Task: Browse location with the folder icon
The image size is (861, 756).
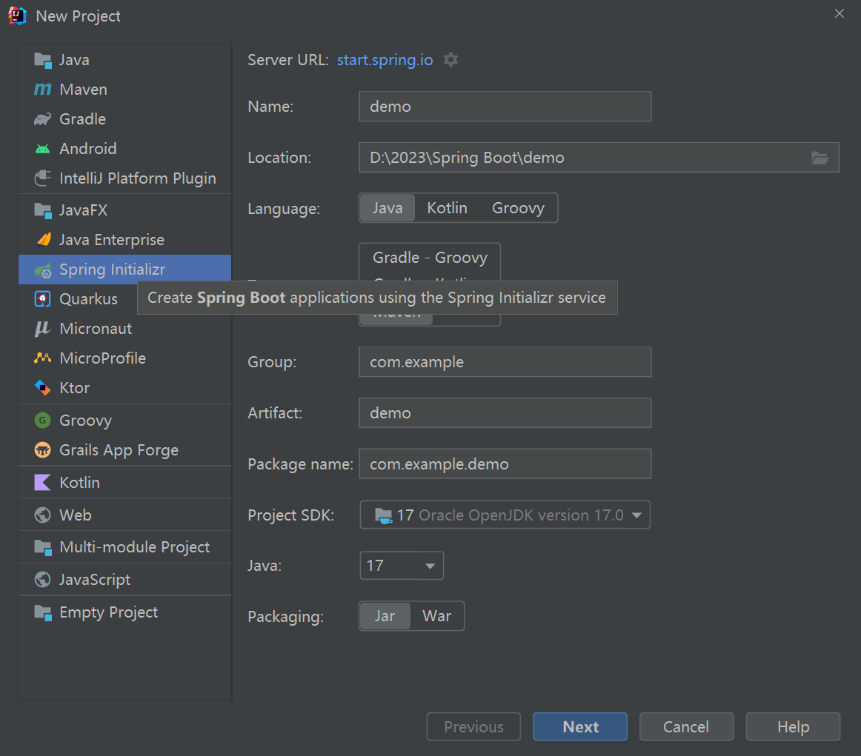Action: (x=820, y=158)
